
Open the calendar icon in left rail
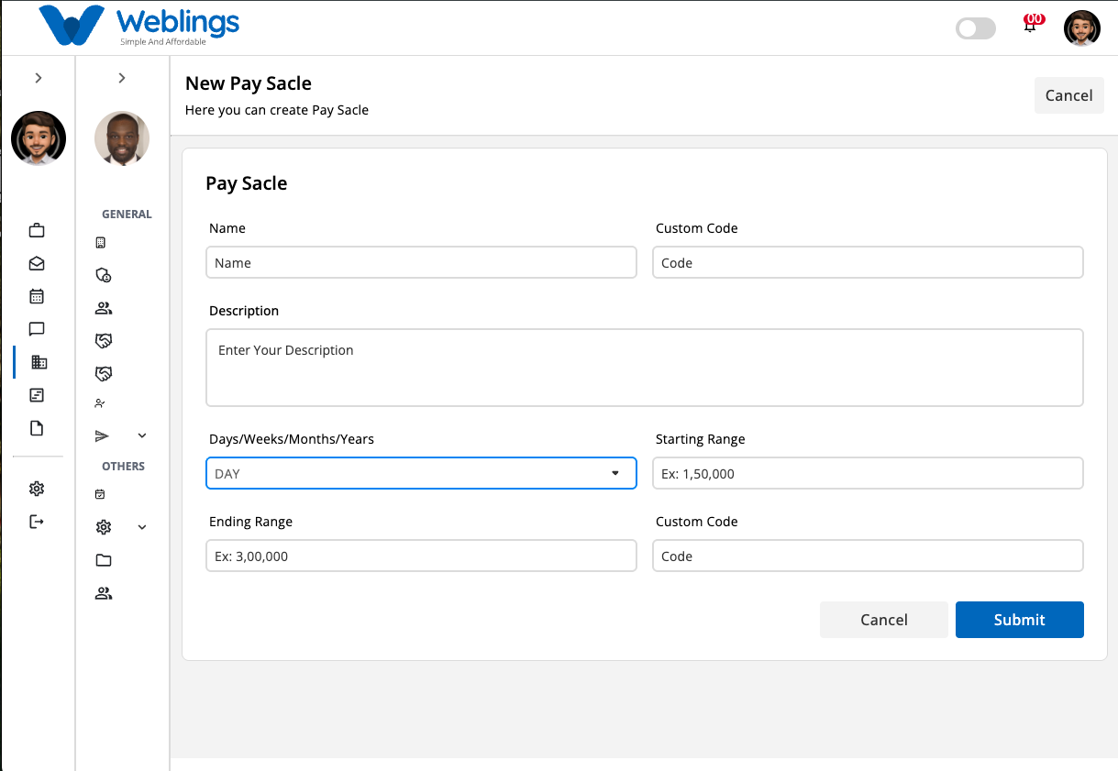coord(37,296)
